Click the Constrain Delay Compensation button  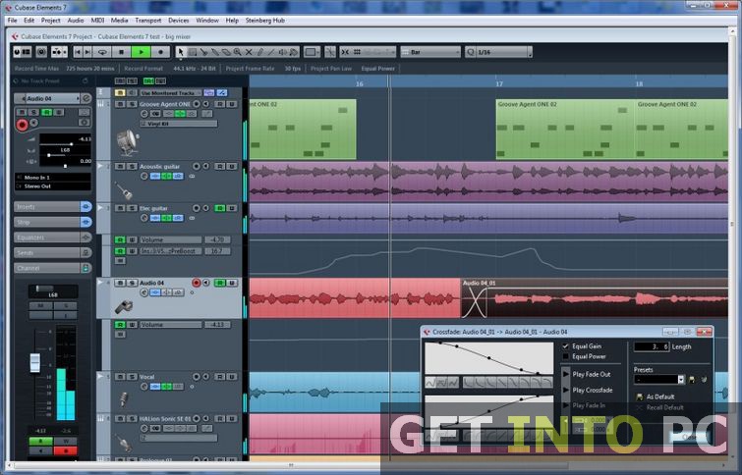41,52
